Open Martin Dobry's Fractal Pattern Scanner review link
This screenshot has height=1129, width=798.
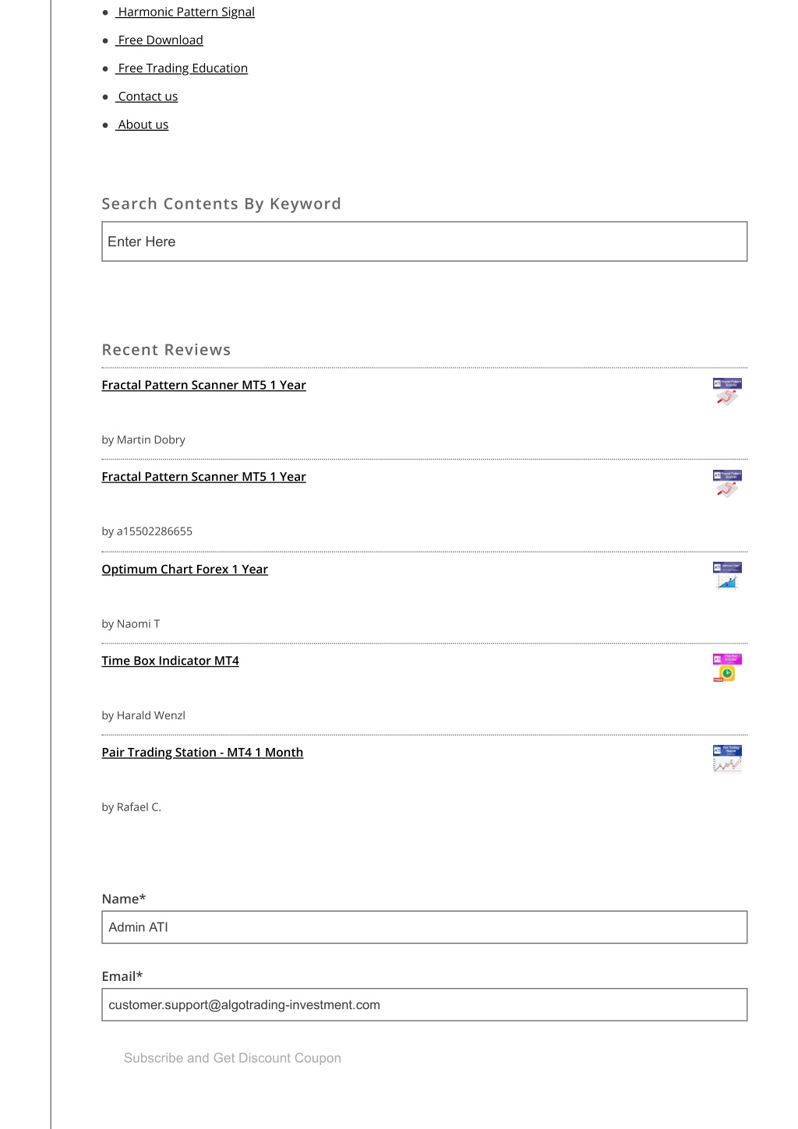tap(204, 385)
